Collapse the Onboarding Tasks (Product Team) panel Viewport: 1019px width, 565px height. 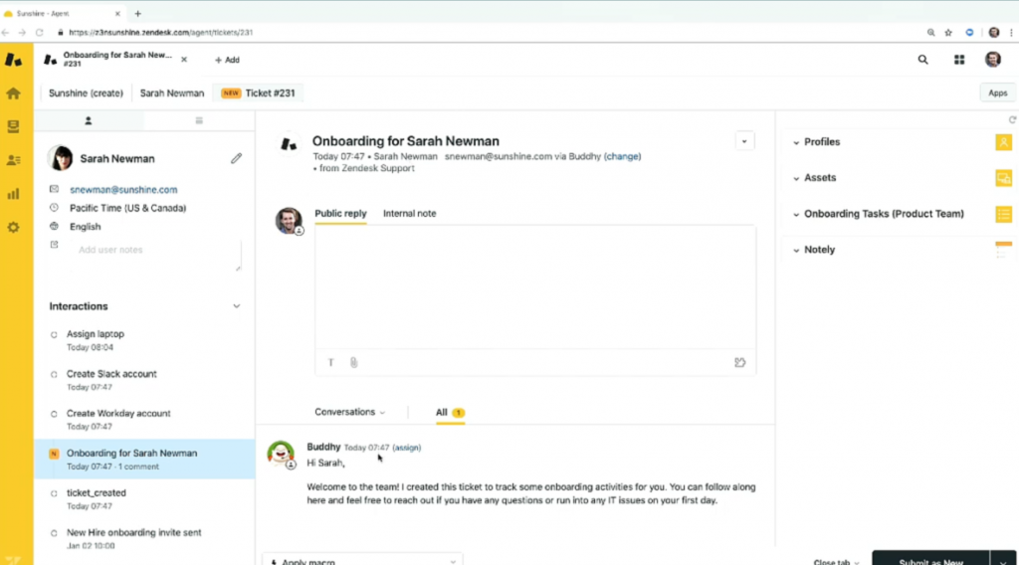click(x=796, y=214)
